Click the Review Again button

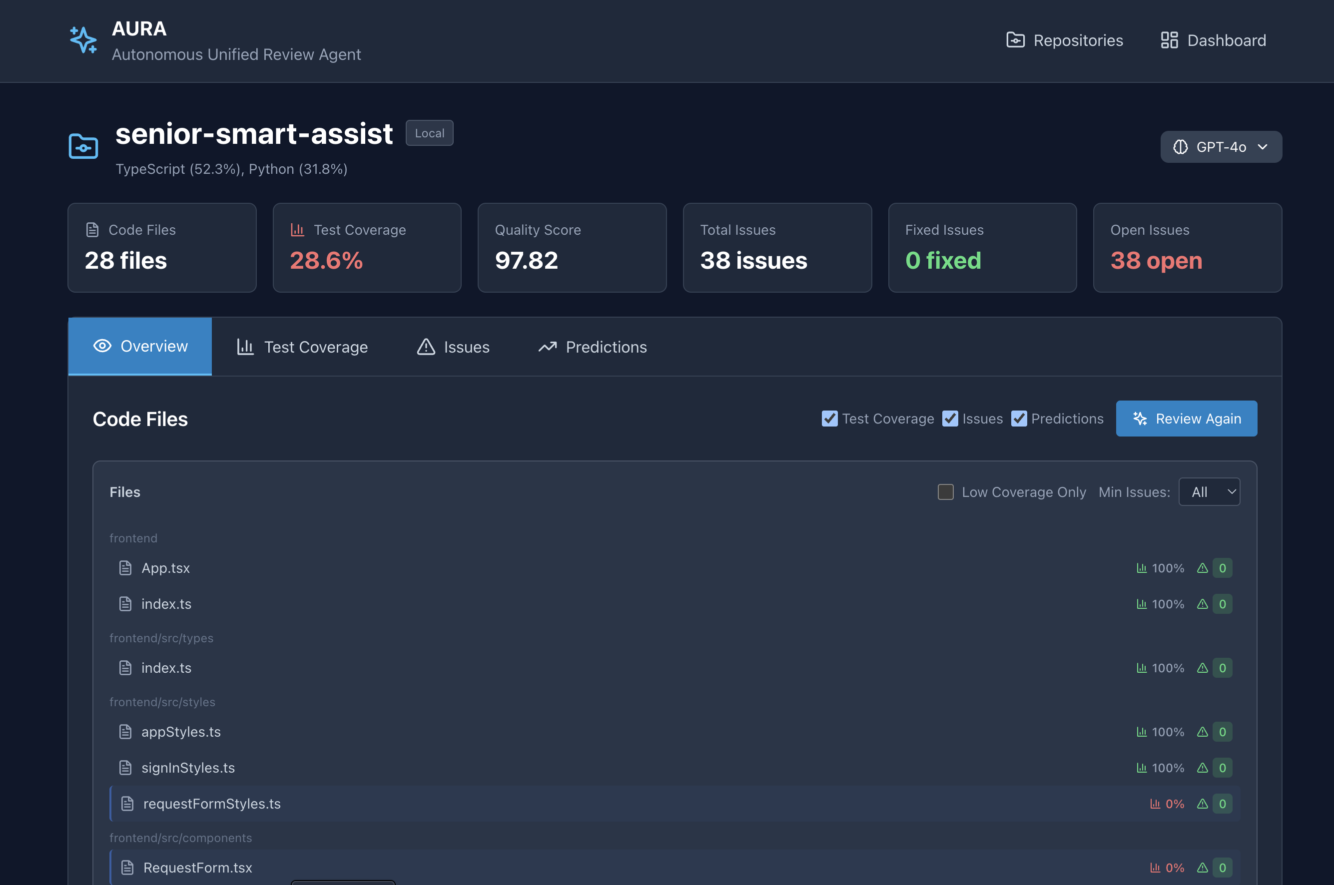click(x=1186, y=418)
